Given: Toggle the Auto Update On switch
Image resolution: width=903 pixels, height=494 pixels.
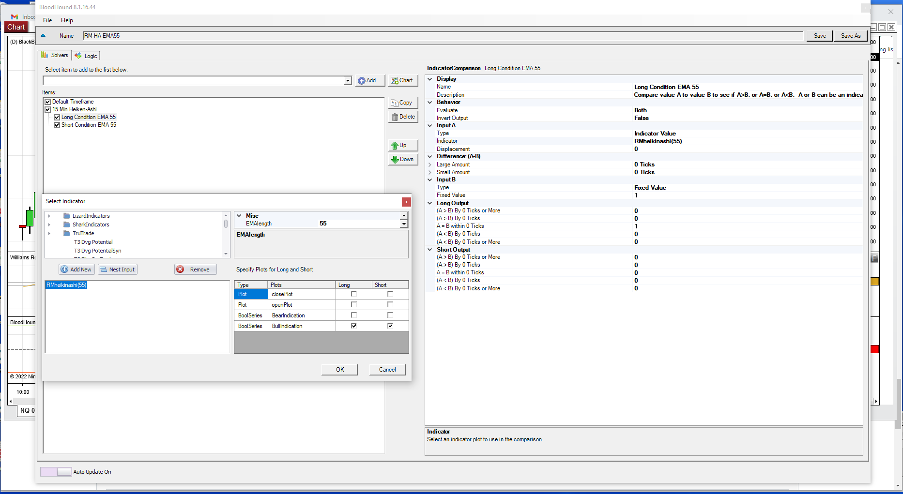Looking at the screenshot, I should (x=56, y=472).
